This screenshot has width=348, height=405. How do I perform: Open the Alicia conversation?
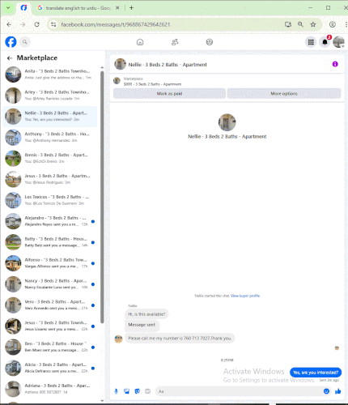[50, 368]
